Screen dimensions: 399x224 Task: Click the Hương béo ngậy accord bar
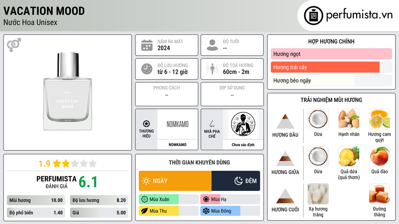(x=331, y=80)
